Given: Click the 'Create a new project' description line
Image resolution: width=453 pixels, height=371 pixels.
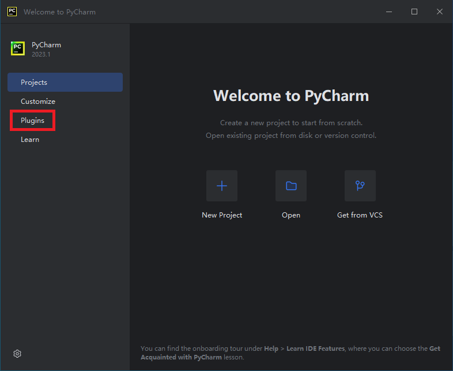Looking at the screenshot, I should coord(291,123).
